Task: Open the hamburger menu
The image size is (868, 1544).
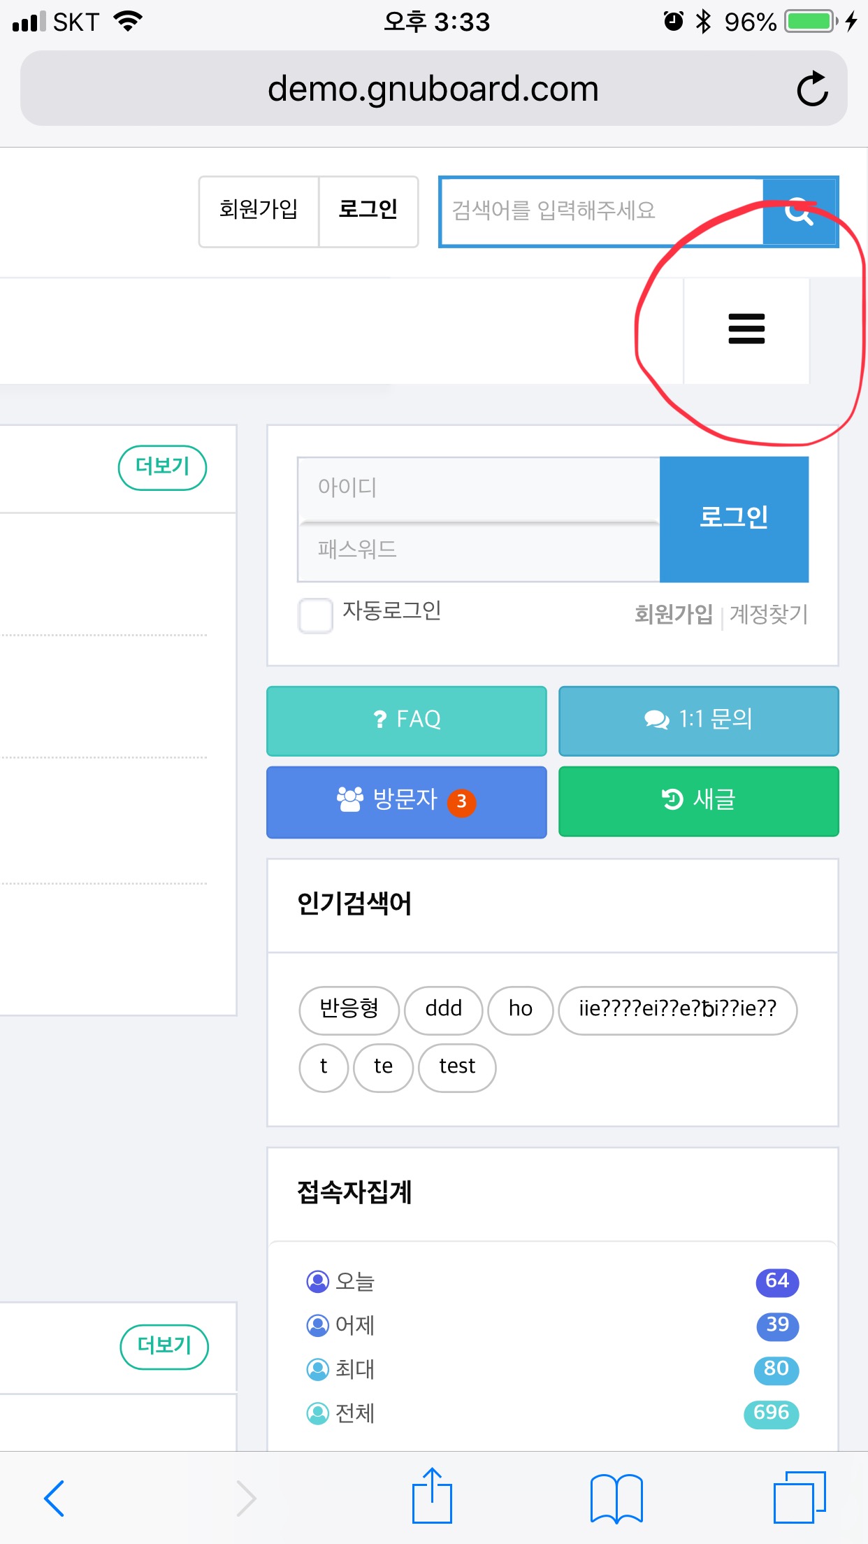Action: coord(746,329)
